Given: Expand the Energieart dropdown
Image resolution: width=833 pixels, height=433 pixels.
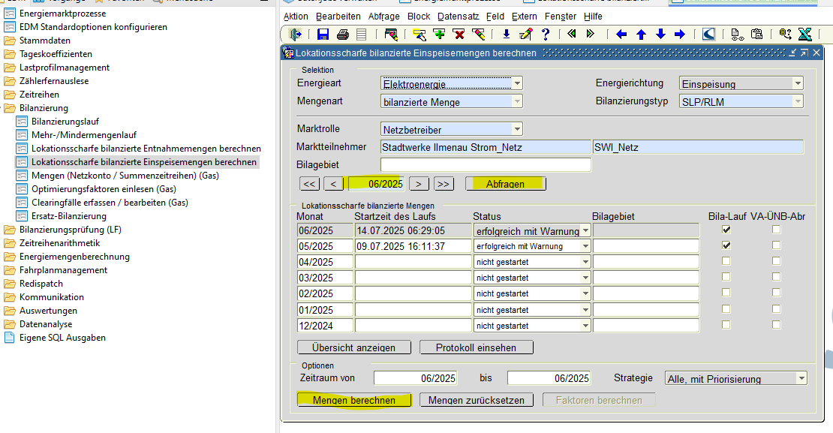Looking at the screenshot, I should point(517,83).
